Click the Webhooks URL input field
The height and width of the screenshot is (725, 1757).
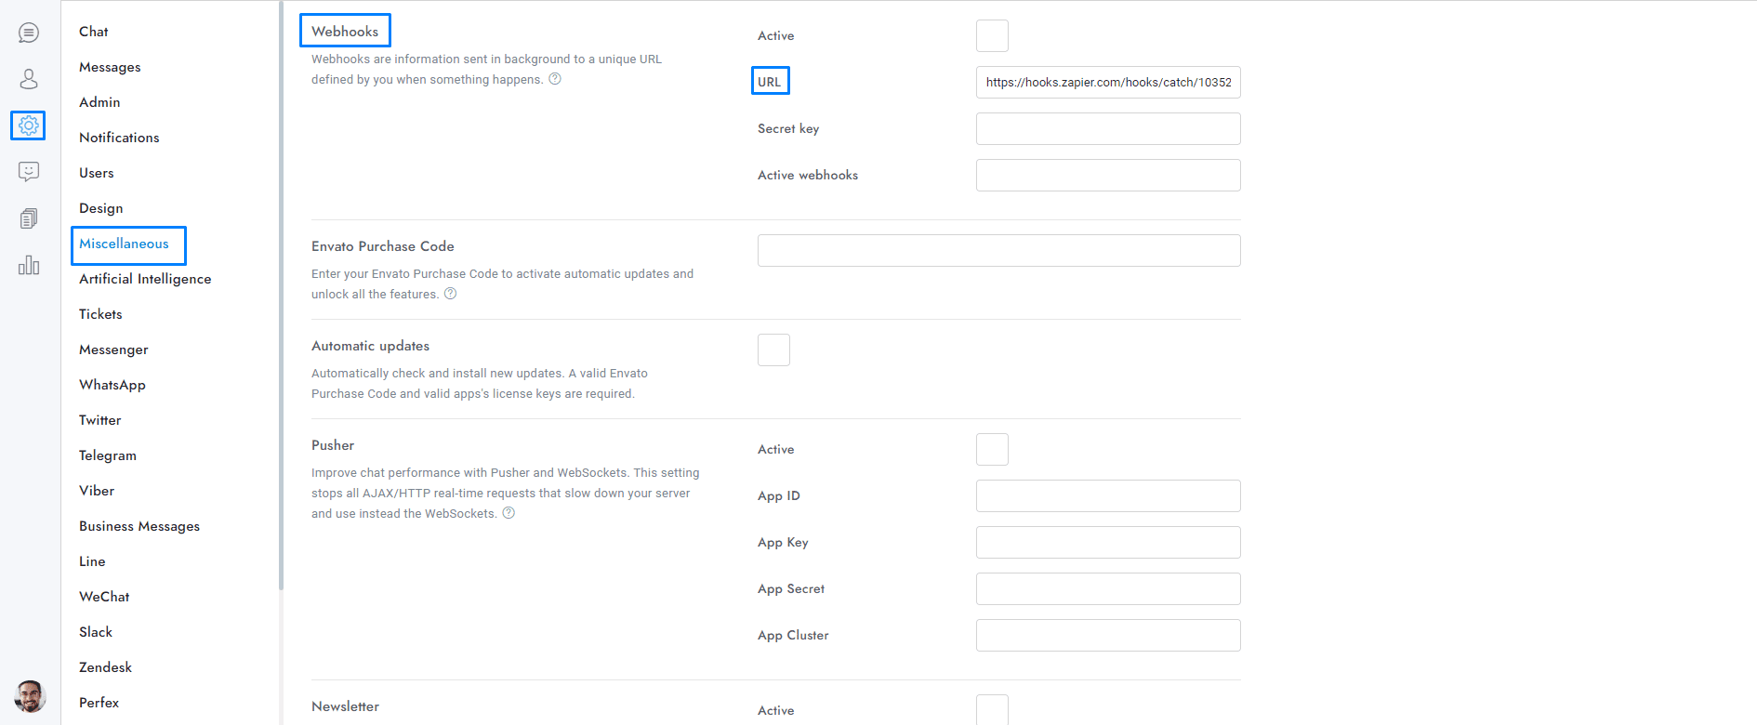click(1108, 83)
